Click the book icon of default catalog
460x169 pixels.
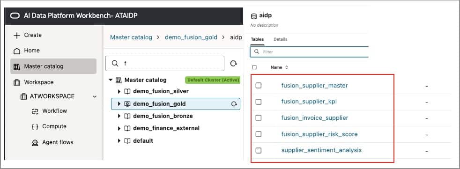127,141
